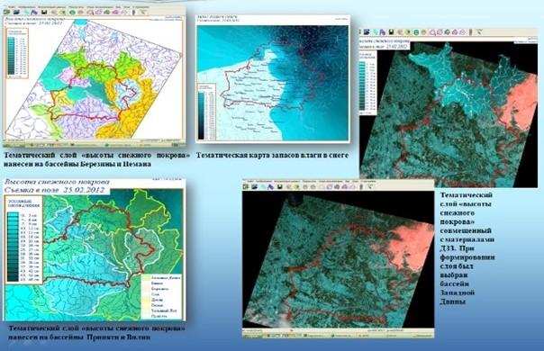Image resolution: width=544 pixels, height=351 pixels.
Task: Click green globe icon in Berezina-Neman window toolbar
Action: 72,12
